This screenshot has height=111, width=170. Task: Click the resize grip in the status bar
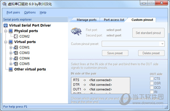[166, 107]
